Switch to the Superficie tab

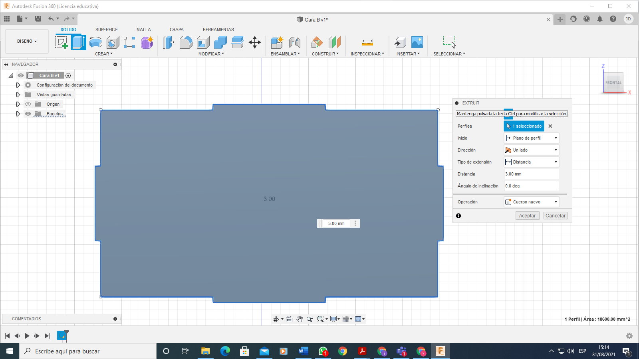pos(107,30)
